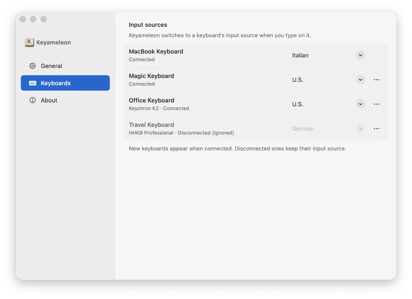Click the About info icon
Viewport: 412px width, 299px height.
click(33, 100)
